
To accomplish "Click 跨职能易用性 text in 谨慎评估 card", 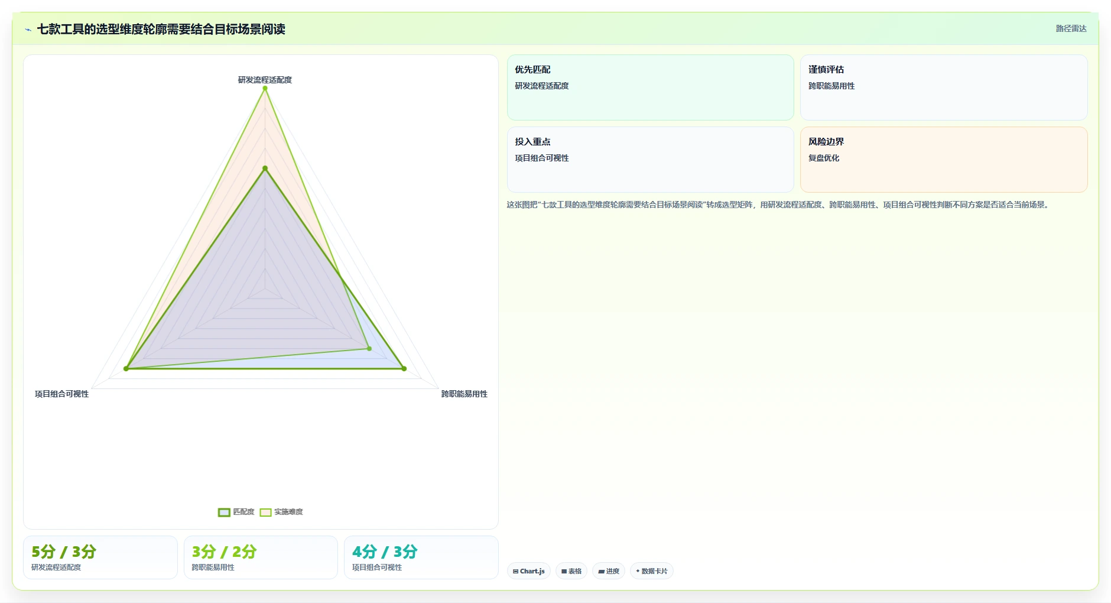I will click(831, 86).
